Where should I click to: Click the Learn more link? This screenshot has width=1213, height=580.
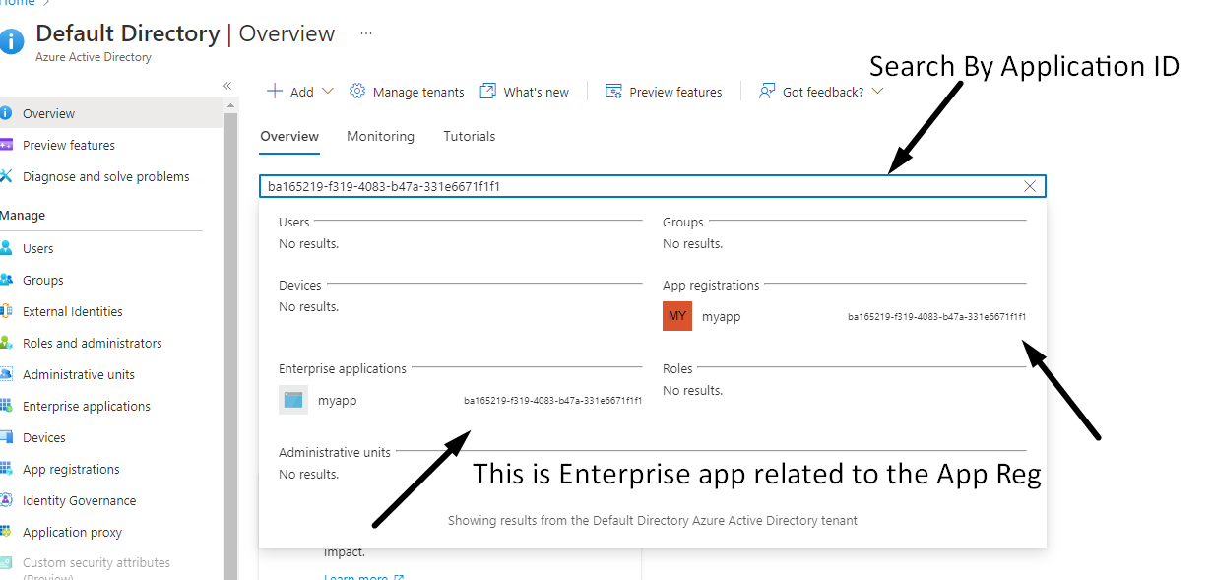(363, 576)
